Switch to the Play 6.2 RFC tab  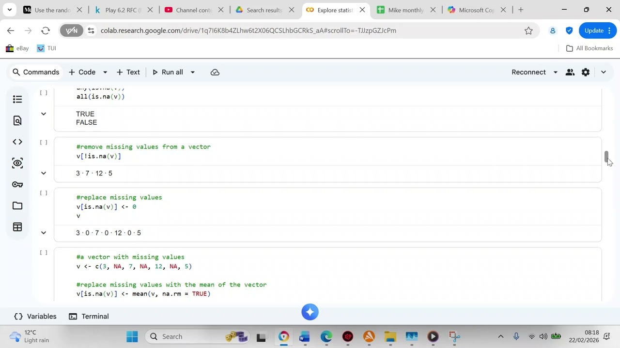point(123,10)
